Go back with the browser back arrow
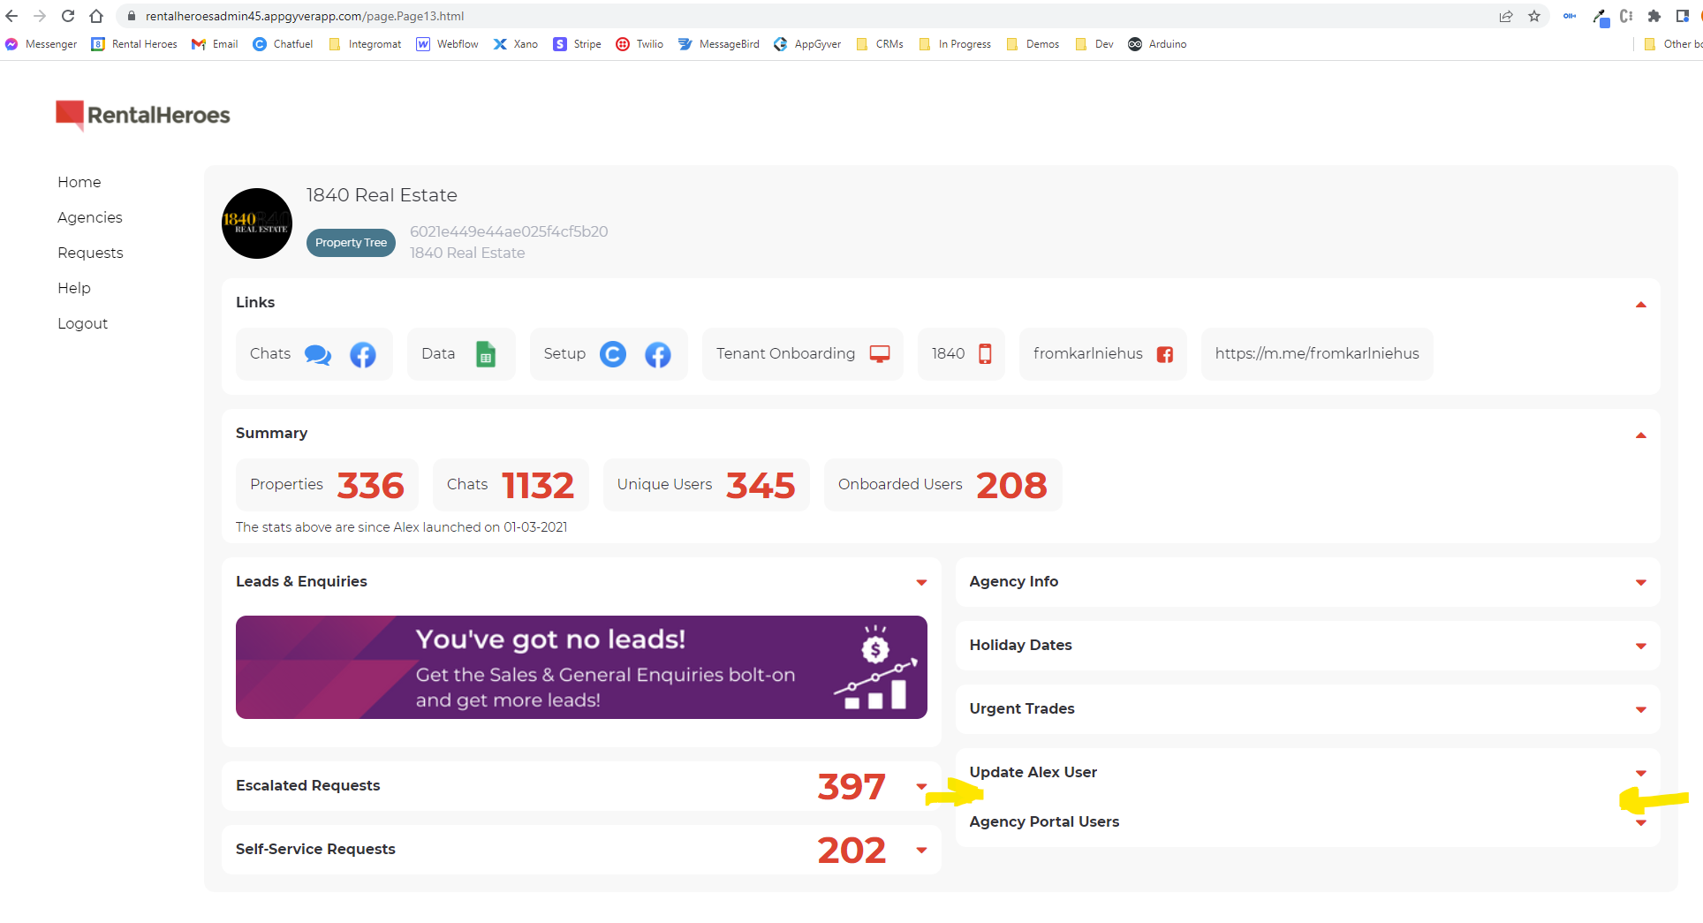Image resolution: width=1703 pixels, height=923 pixels. point(11,16)
